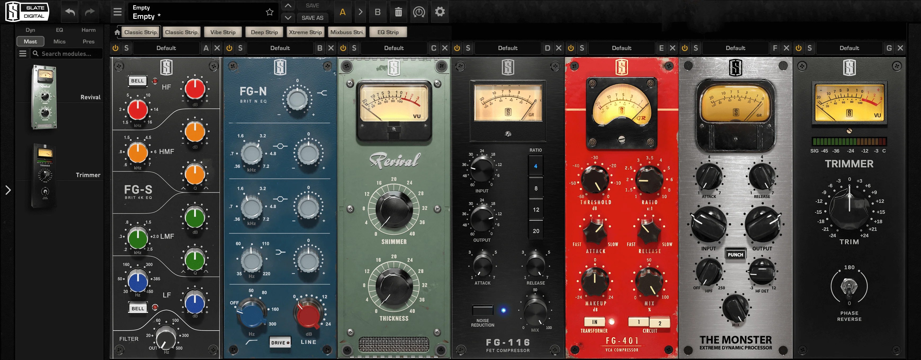Image resolution: width=921 pixels, height=360 pixels.
Task: Click the trash icon to delete preset
Action: pos(398,12)
